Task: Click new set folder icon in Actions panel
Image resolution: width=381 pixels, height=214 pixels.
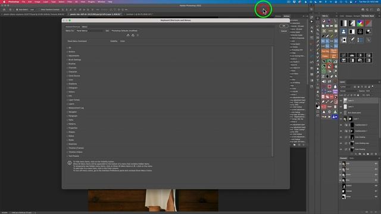Action: (295, 144)
